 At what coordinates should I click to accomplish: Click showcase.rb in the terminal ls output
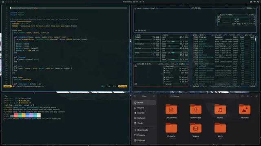(x=26, y=103)
